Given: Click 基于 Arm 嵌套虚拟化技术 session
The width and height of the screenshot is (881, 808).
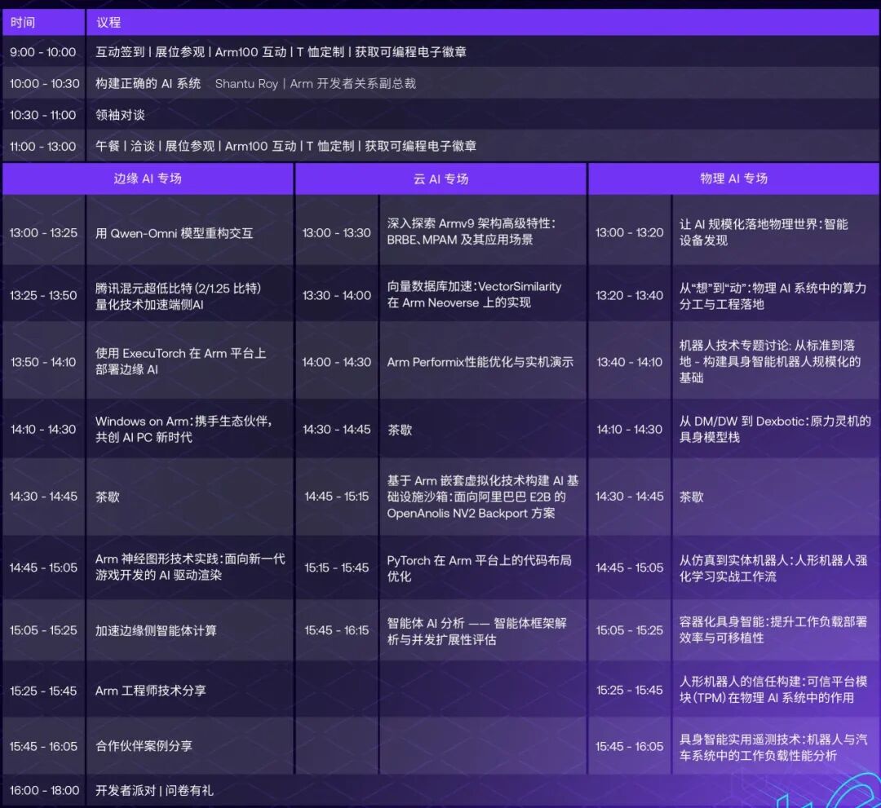Looking at the screenshot, I should click(483, 497).
